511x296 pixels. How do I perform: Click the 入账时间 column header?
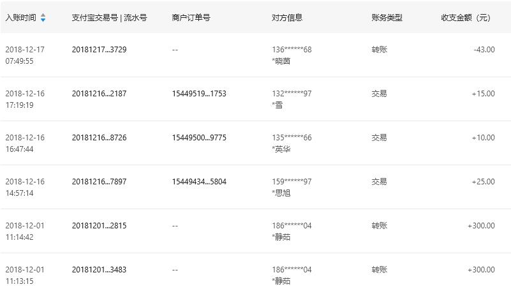(x=20, y=18)
